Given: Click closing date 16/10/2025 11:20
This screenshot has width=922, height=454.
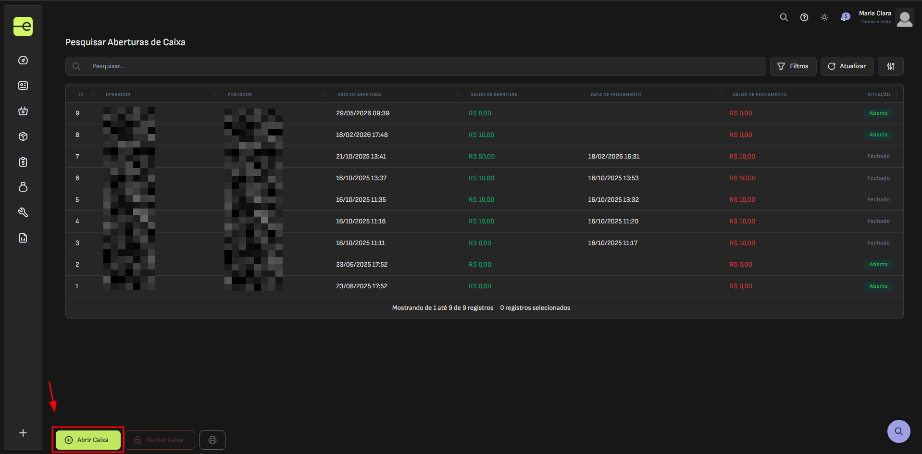Looking at the screenshot, I should (613, 221).
